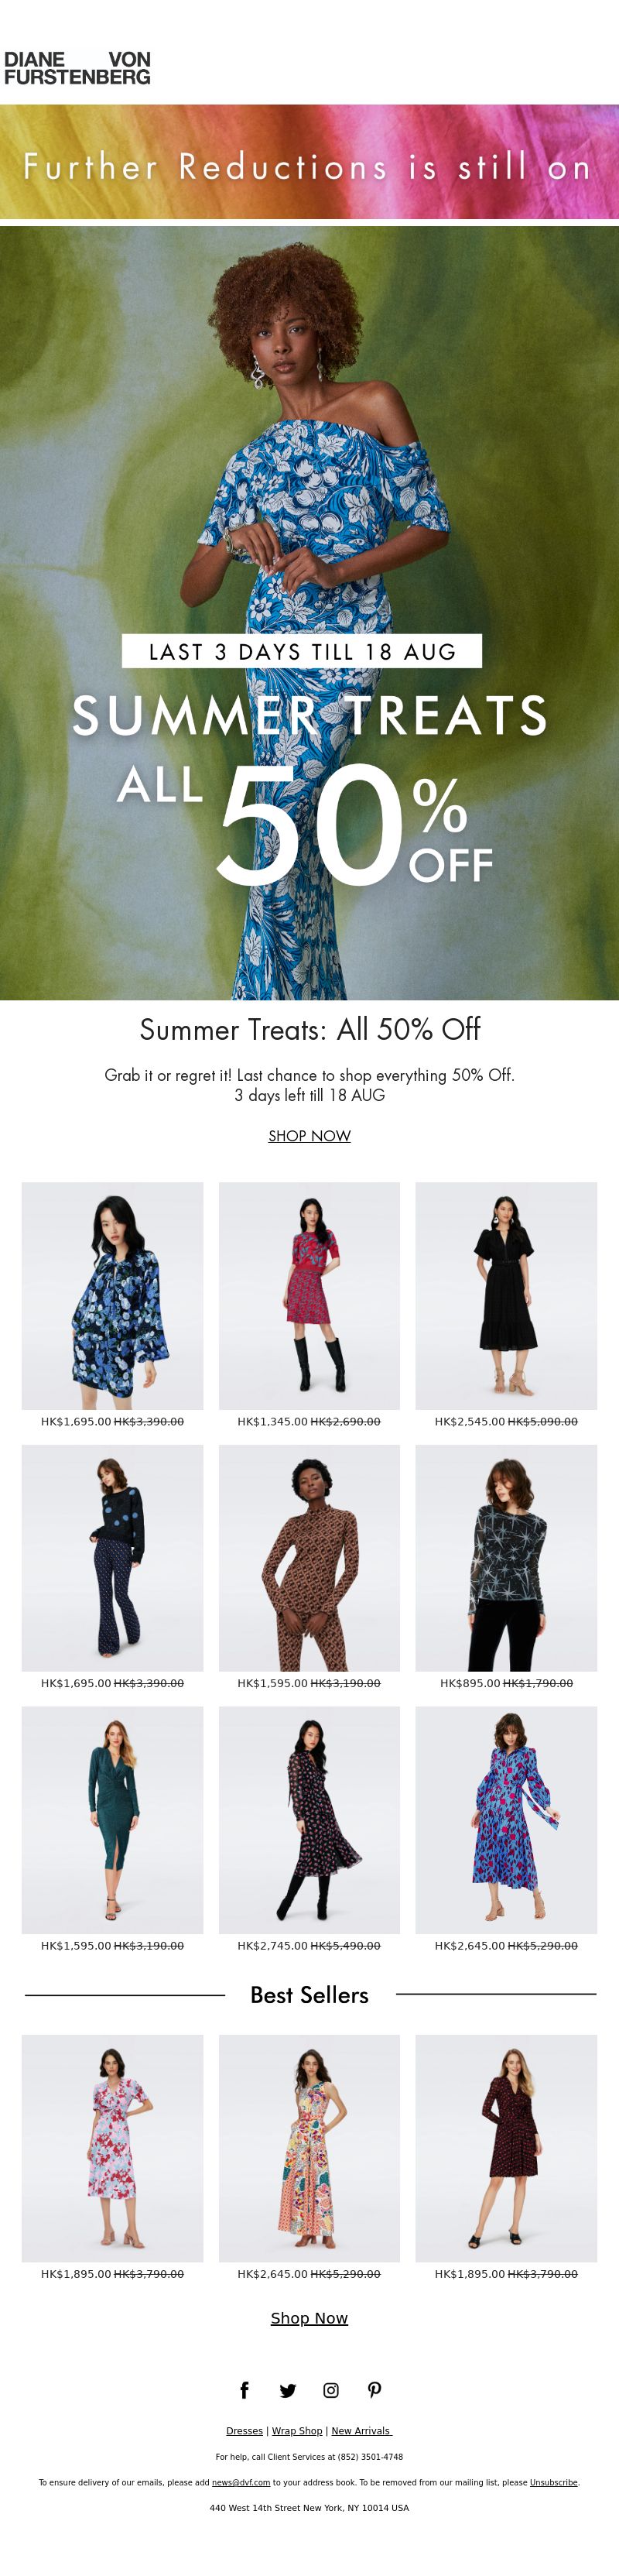Click the Shop Now link under Best Sellers
Viewport: 619px width, 2576px height.
coord(309,2317)
